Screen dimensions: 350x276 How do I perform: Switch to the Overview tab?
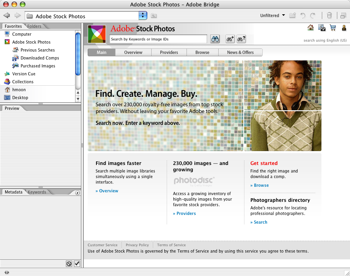[x=133, y=52]
